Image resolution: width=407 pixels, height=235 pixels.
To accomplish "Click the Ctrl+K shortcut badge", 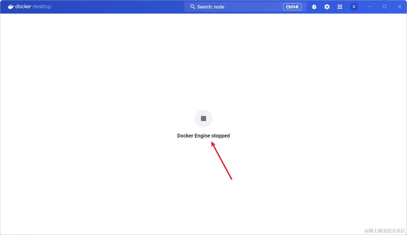I will [x=292, y=7].
